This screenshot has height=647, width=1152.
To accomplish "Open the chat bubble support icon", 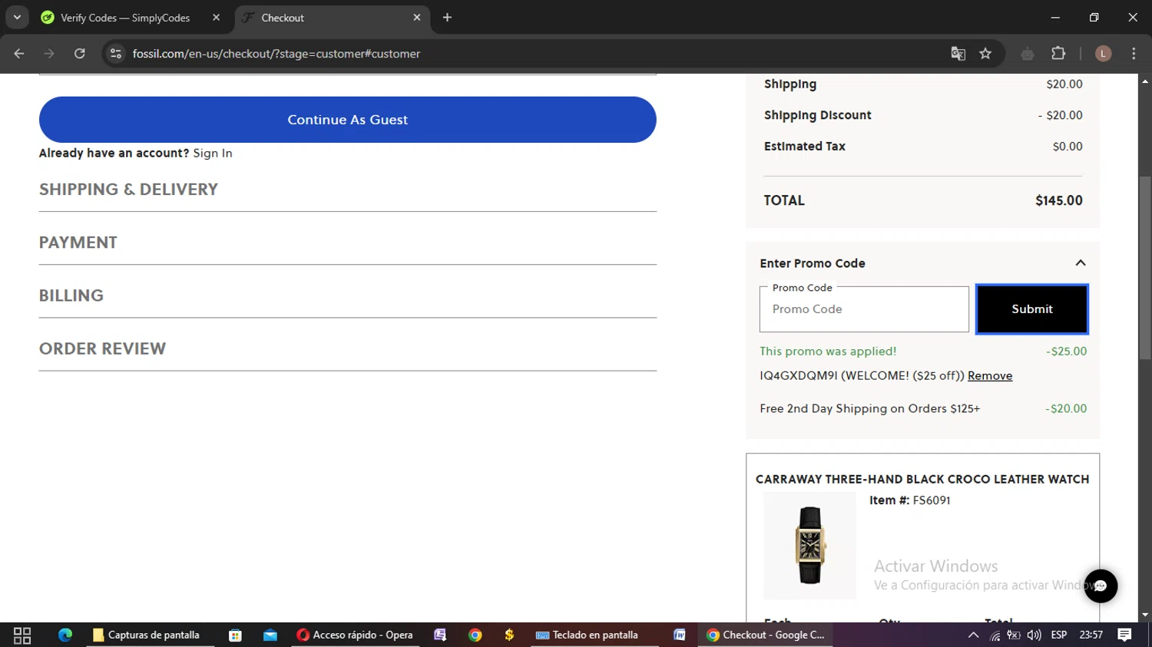I will tap(1101, 586).
